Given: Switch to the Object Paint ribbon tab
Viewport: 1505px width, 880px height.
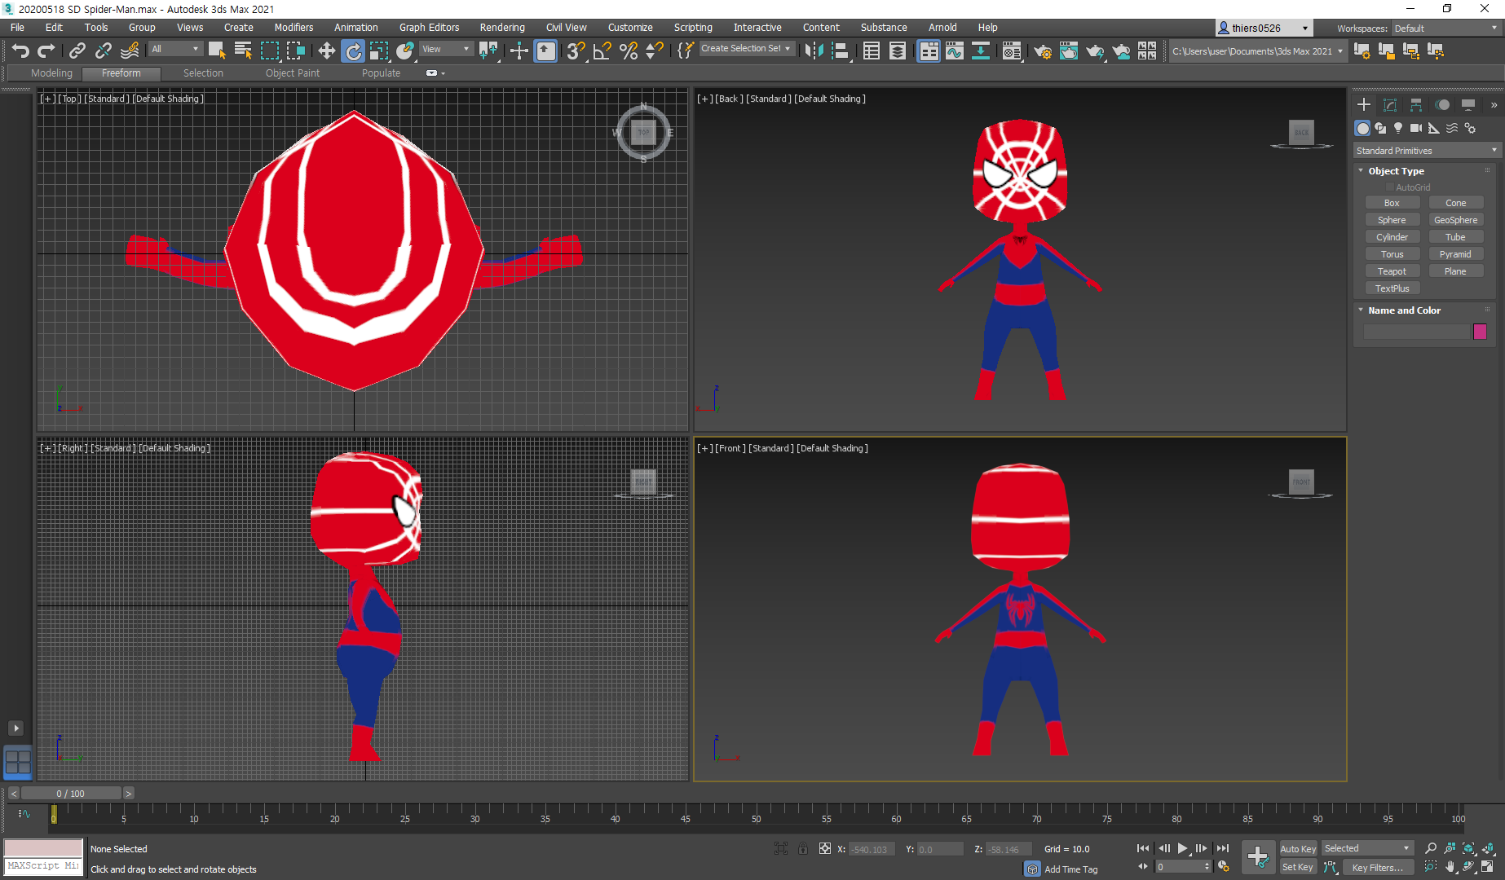Looking at the screenshot, I should (x=292, y=73).
